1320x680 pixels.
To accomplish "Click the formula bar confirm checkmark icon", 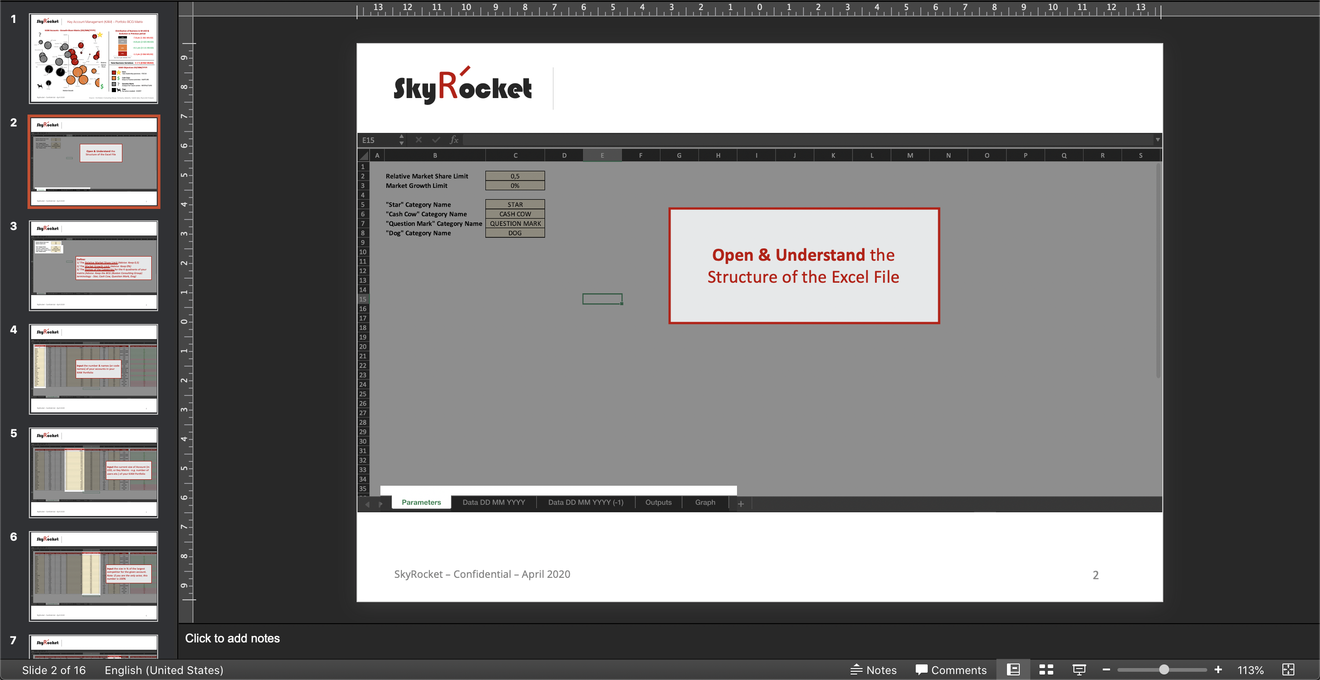I will pos(436,139).
